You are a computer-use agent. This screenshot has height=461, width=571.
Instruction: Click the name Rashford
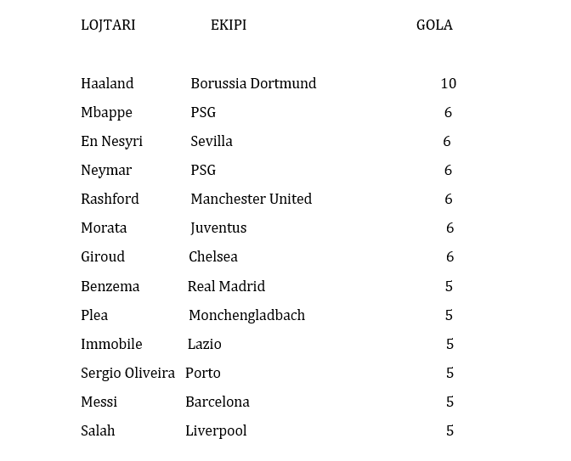(x=110, y=199)
